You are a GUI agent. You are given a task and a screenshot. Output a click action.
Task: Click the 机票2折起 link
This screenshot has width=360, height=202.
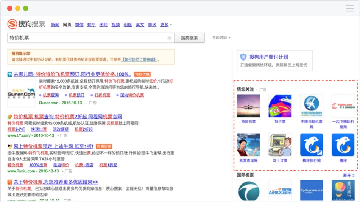coord(84,129)
